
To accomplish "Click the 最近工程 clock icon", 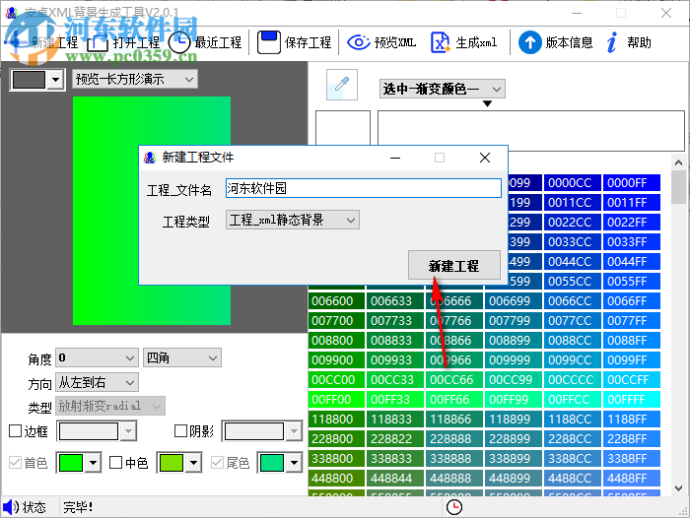I will tap(179, 42).
